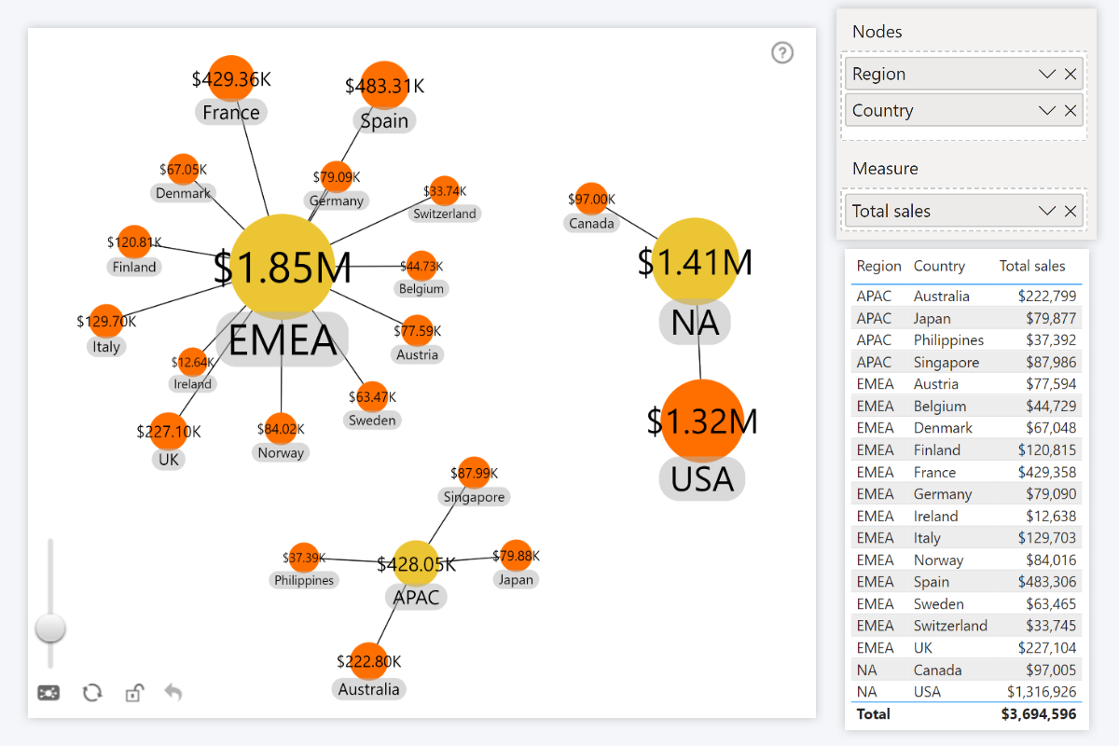The width and height of the screenshot is (1119, 746).
Task: Select the USA country node
Action: (701, 420)
